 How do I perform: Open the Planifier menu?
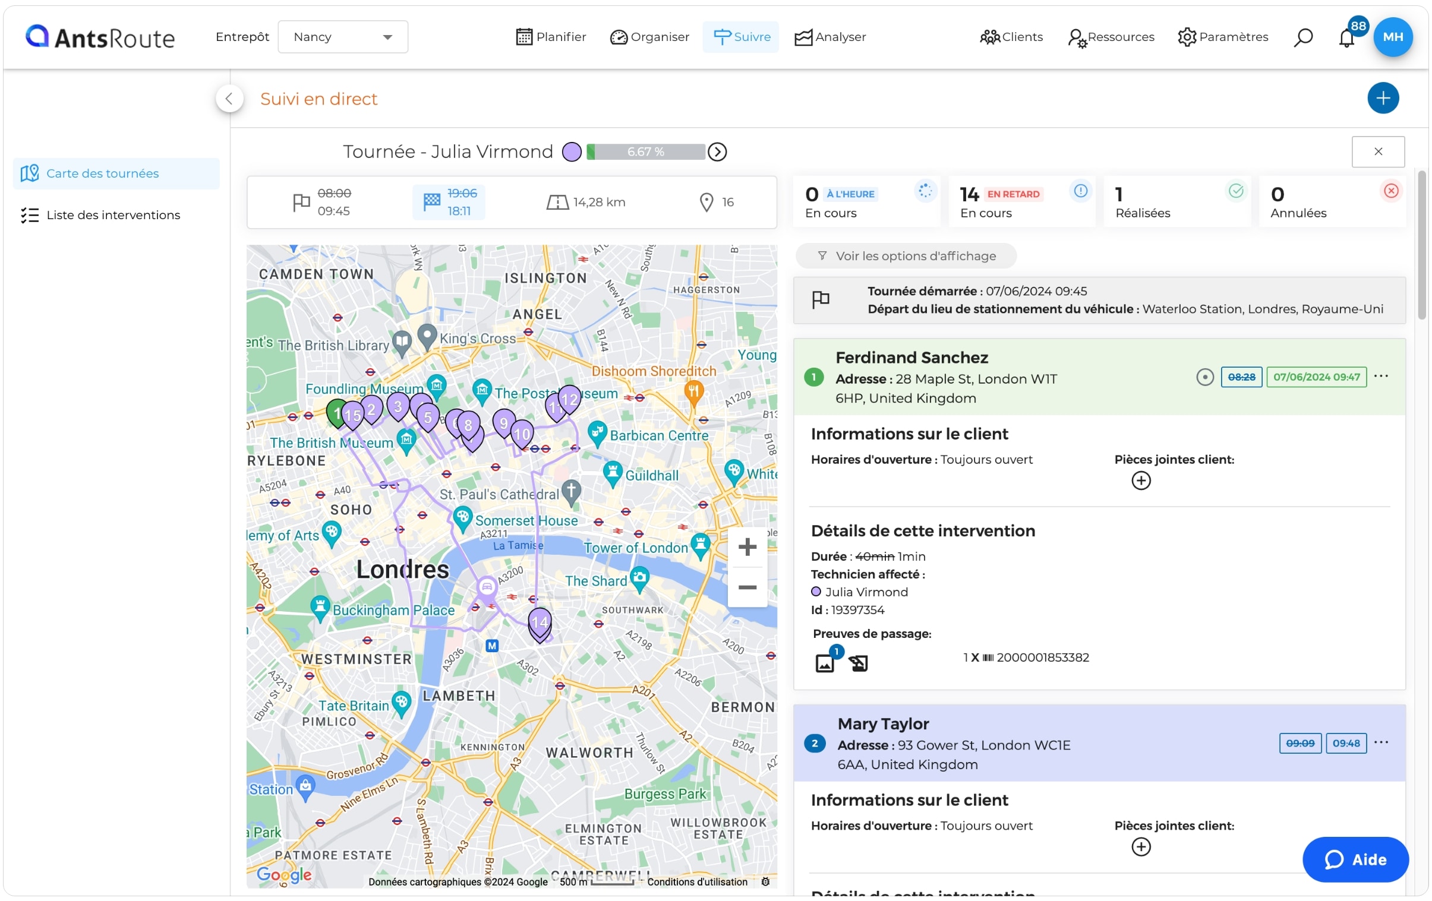pos(551,37)
